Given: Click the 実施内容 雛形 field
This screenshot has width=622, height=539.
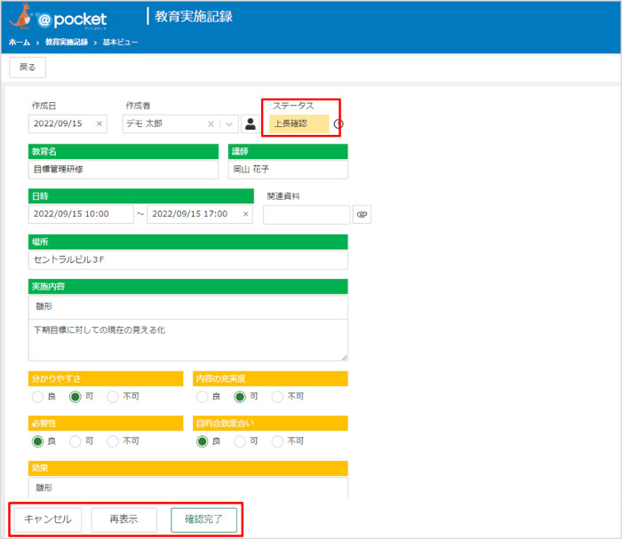Looking at the screenshot, I should pyautogui.click(x=188, y=306).
